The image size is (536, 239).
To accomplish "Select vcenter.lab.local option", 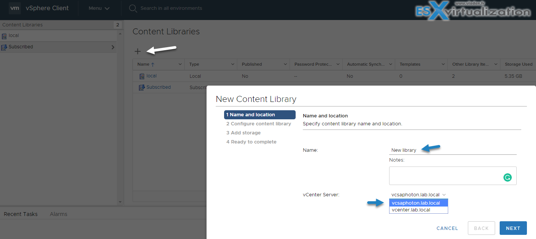I will pos(419,210).
